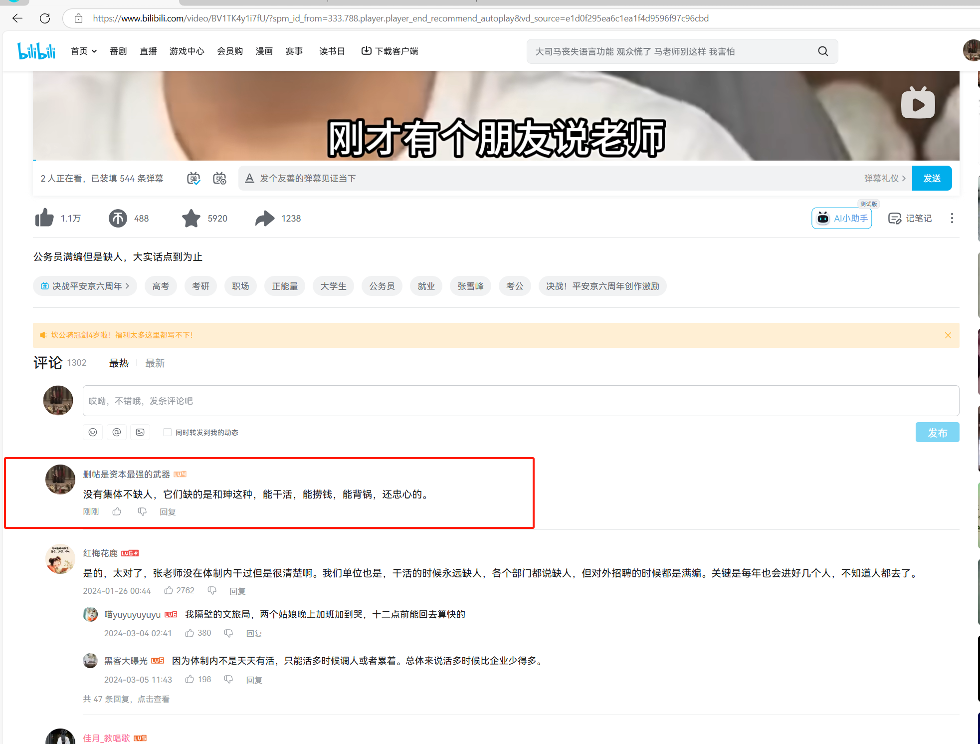Click the search magnifier icon
The image size is (980, 744).
tap(823, 51)
